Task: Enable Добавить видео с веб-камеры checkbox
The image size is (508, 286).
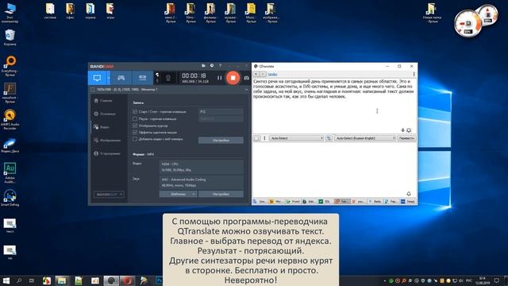Action: [135, 139]
